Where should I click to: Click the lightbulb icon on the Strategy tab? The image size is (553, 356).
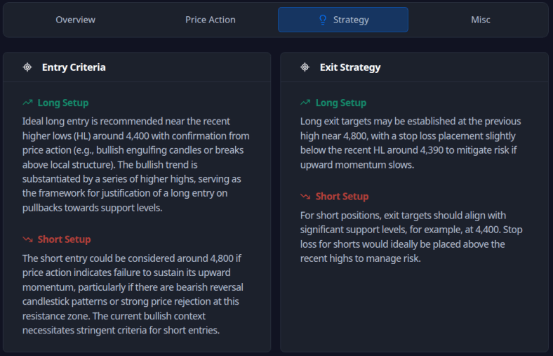click(323, 20)
